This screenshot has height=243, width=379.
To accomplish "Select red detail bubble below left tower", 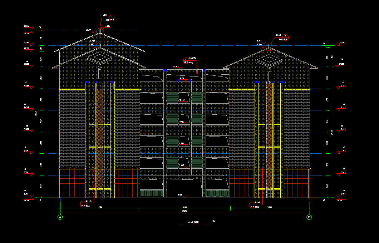I will click(x=83, y=203).
